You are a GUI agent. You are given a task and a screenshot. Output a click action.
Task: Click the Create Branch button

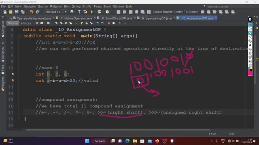point(162,12)
